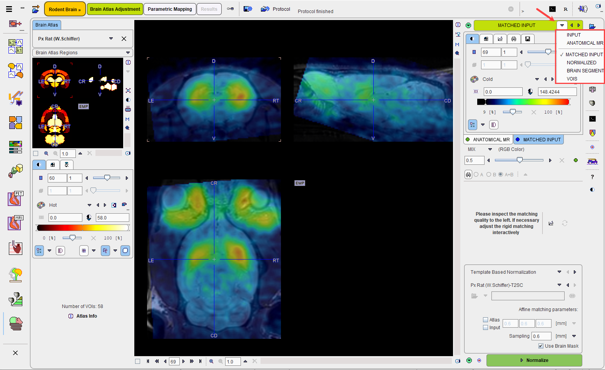The height and width of the screenshot is (370, 605).
Task: Uncheck the Use Brain Mask checkbox
Action: point(541,346)
